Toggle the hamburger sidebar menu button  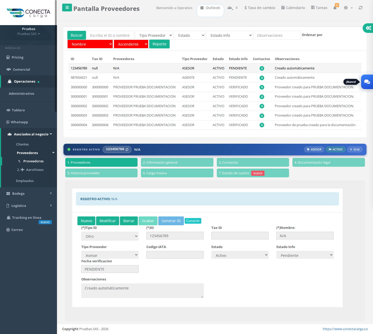67,8
